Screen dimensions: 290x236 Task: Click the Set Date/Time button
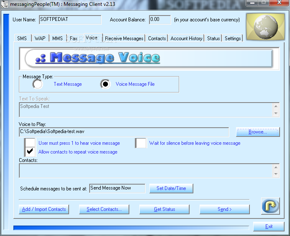tap(171, 188)
